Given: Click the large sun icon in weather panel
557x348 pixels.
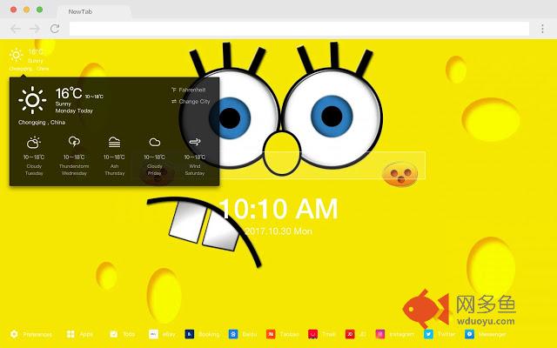Looking at the screenshot, I should click(x=32, y=100).
